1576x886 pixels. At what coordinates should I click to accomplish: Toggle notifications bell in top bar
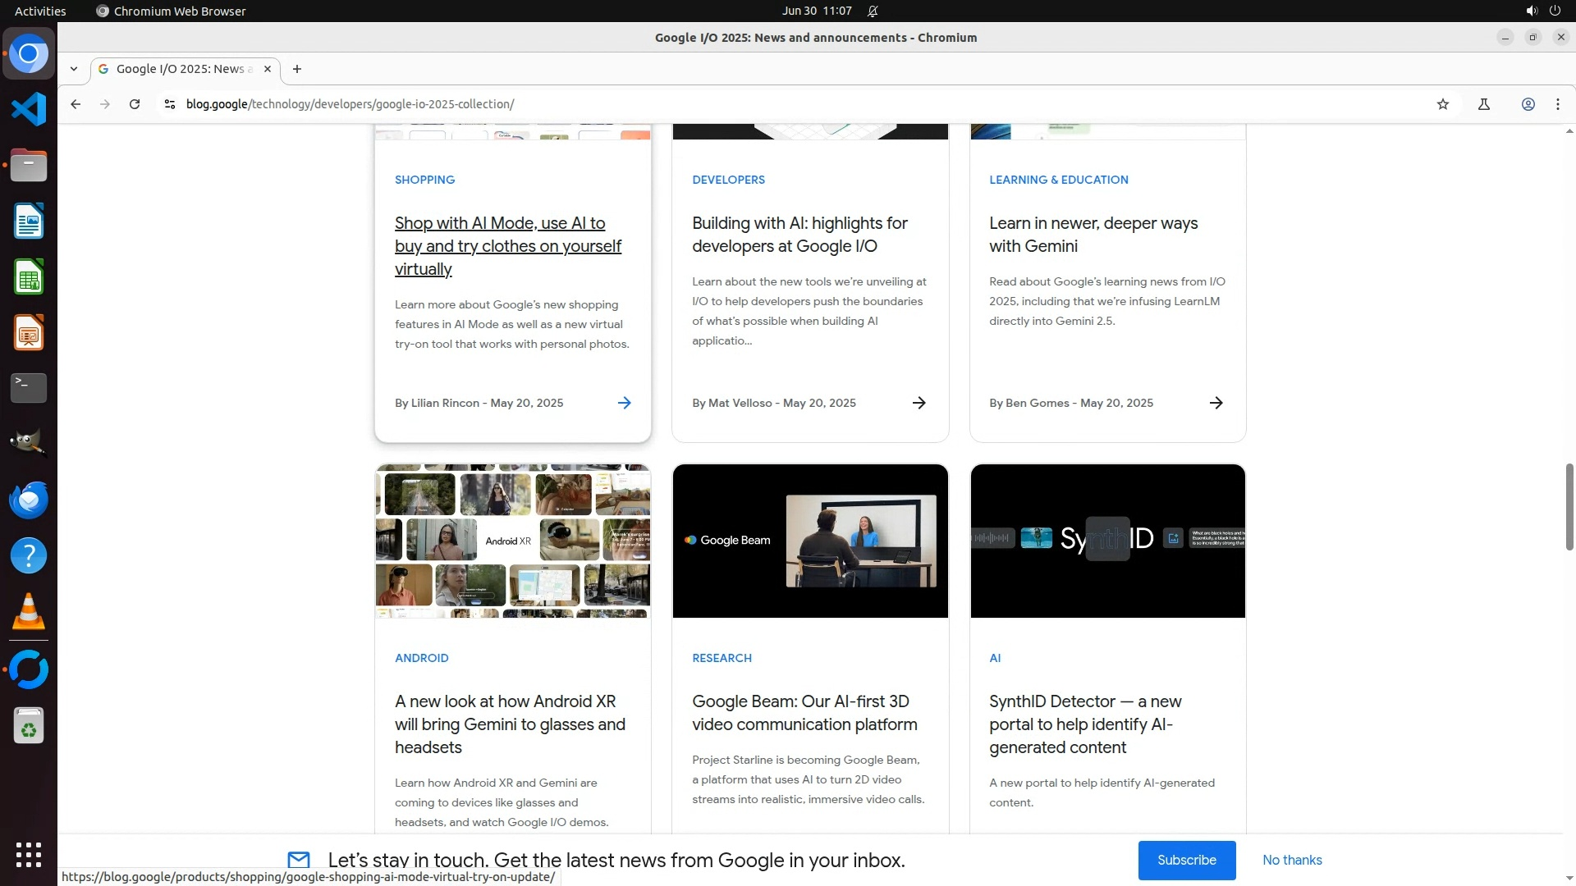873,11
